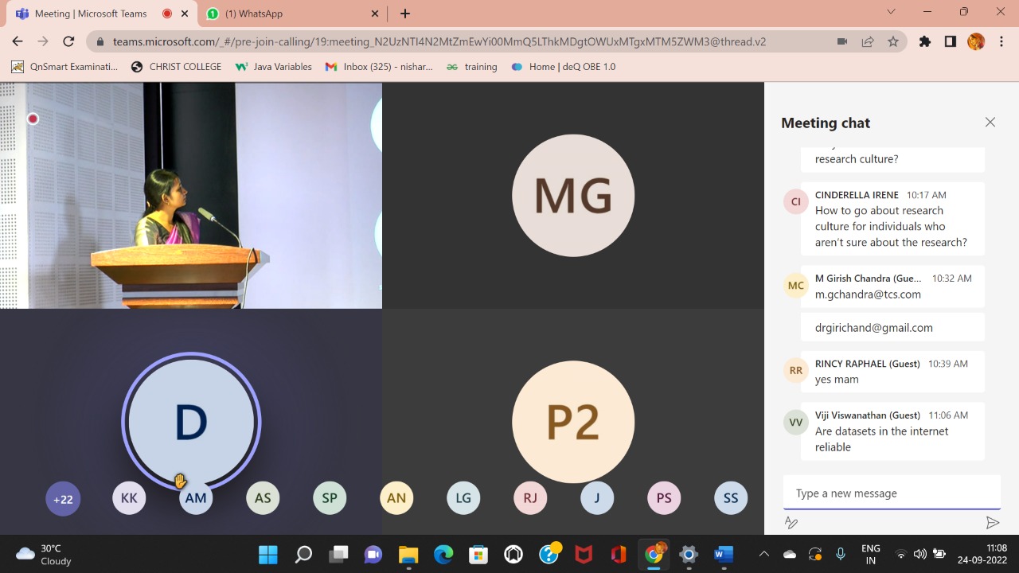Go back to the previous page

pyautogui.click(x=18, y=41)
